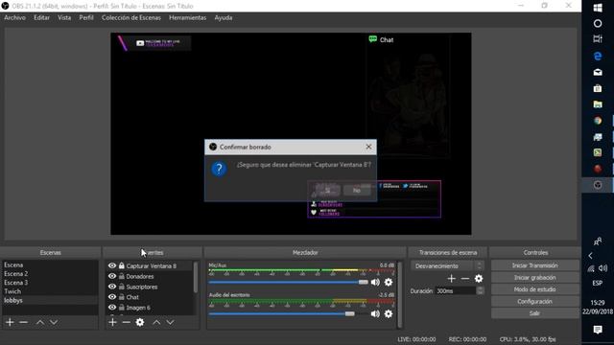Add a new source with the Fuentes plus icon
Image resolution: width=614 pixels, height=345 pixels.
(113, 322)
